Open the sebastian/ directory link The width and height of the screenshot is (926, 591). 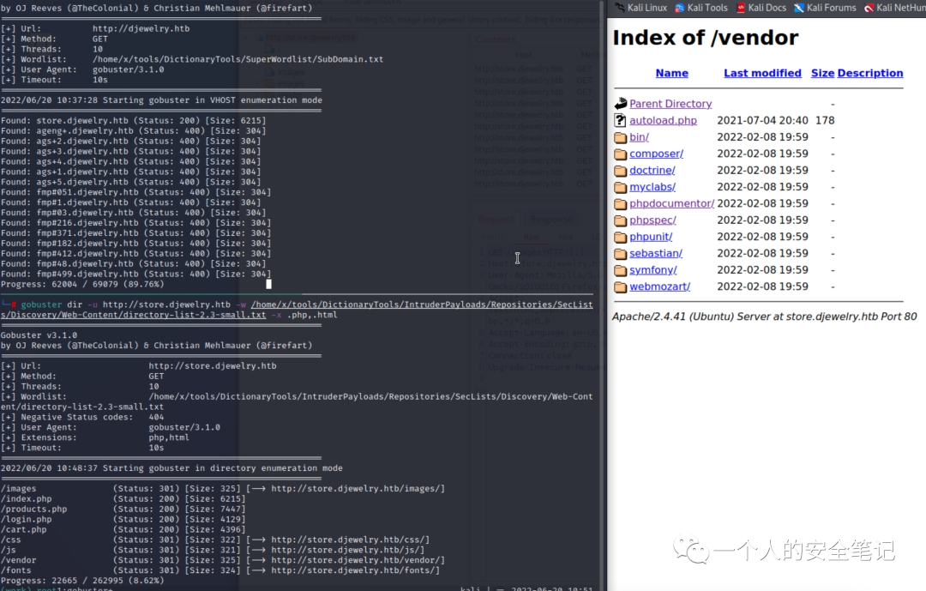coord(655,254)
